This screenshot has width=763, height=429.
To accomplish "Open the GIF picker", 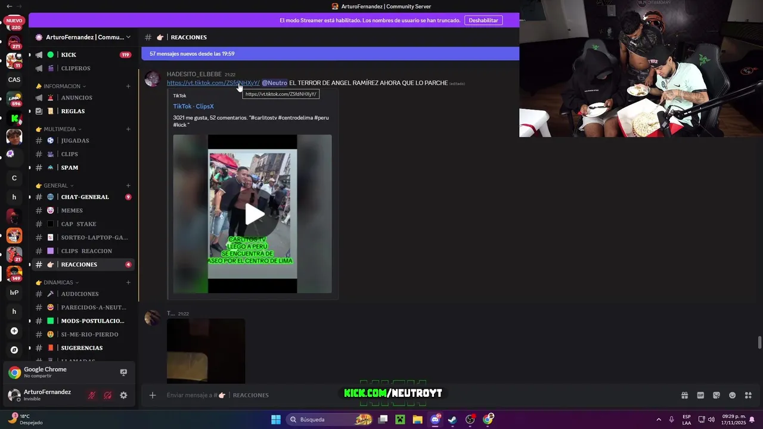I will tap(700, 395).
